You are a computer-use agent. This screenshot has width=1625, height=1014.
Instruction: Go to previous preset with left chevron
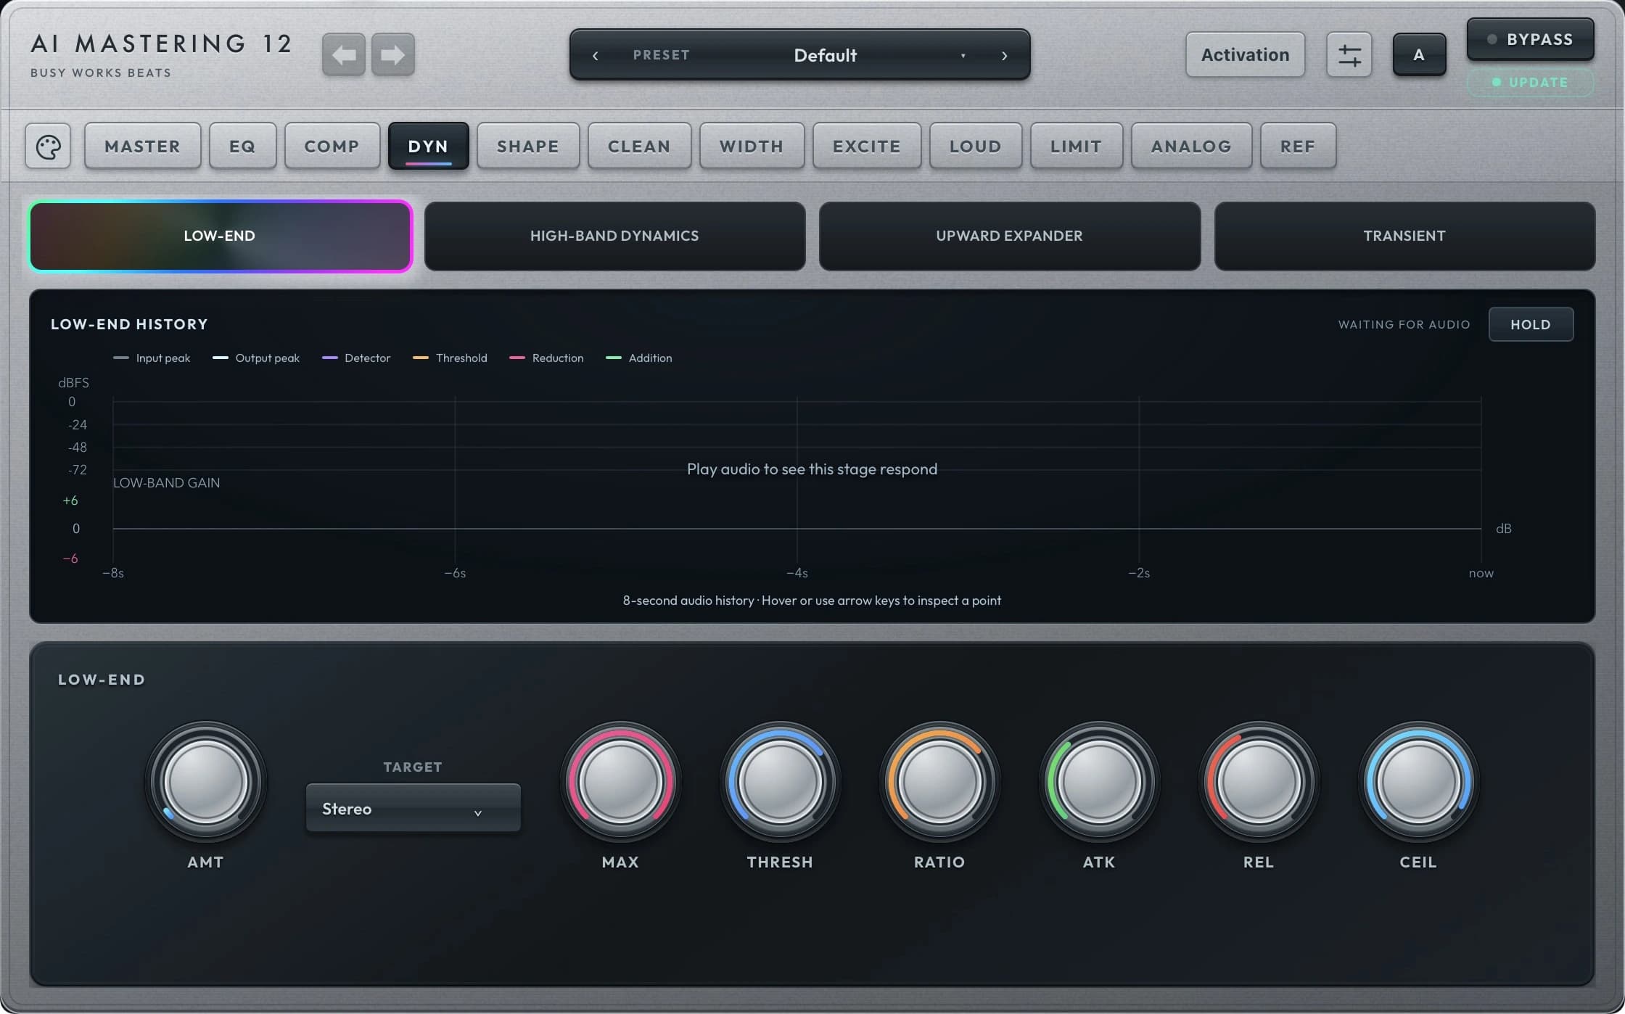(x=596, y=56)
